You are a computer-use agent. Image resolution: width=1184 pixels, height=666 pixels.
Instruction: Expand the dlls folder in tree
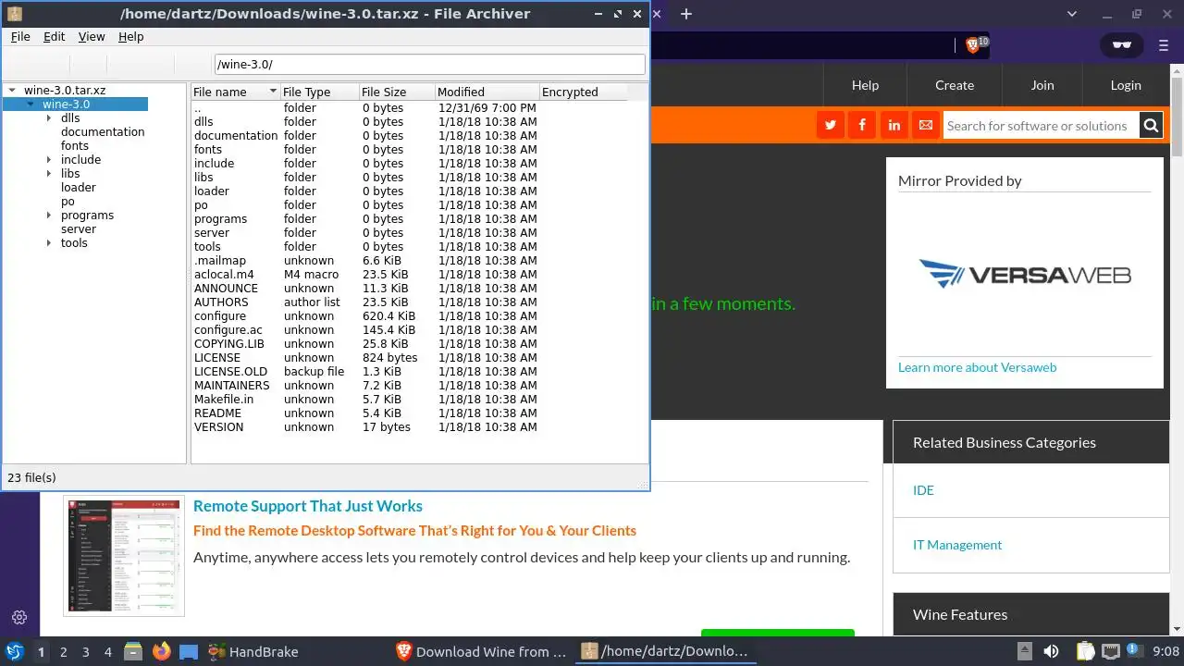(x=50, y=118)
